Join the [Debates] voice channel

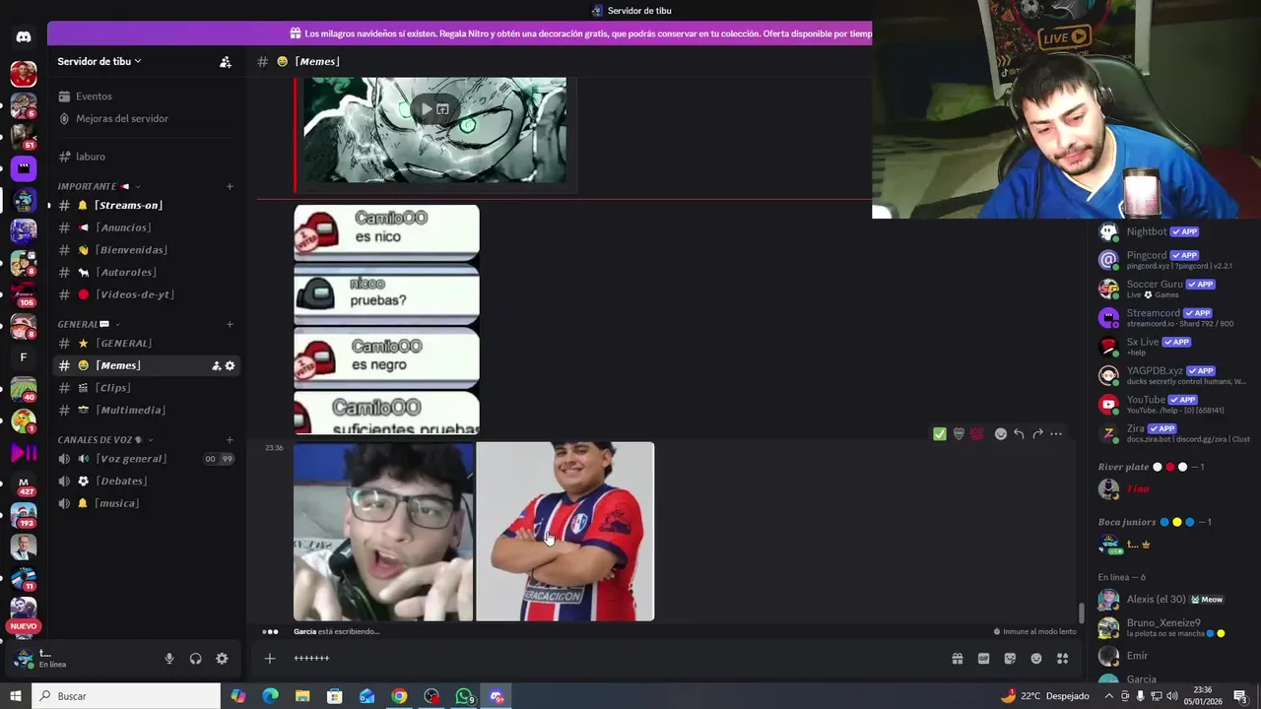tap(148, 481)
